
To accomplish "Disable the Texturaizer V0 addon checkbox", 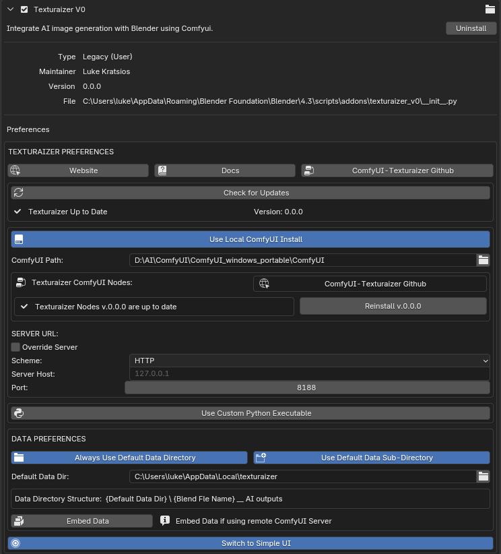I will click(24, 9).
